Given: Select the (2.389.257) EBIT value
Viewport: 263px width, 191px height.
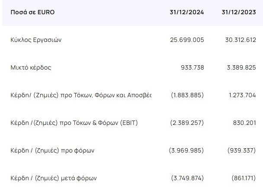Looking at the screenshot, I should (x=187, y=123).
